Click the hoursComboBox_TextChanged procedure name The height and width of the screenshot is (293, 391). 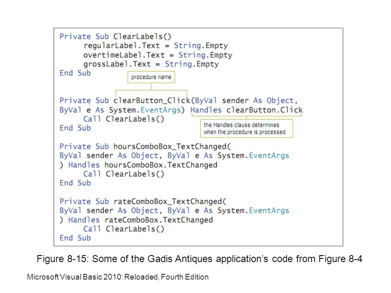(170, 146)
